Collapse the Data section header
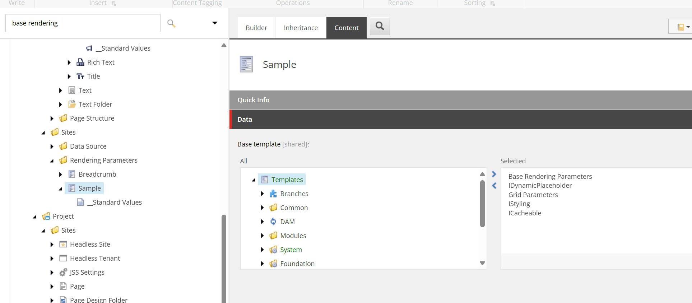The width and height of the screenshot is (692, 303). 461,119
